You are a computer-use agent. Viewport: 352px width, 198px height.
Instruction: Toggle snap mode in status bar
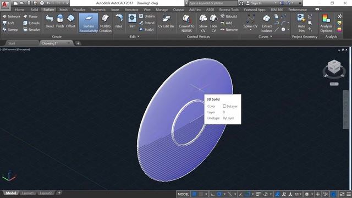(x=201, y=194)
